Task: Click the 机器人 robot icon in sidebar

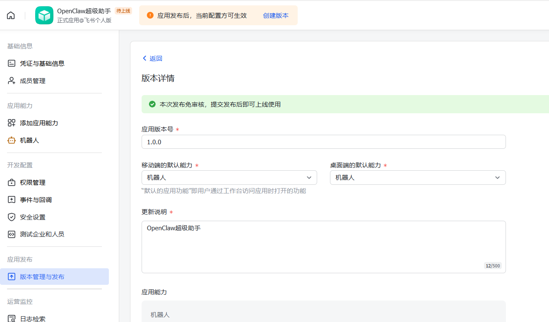Action: [x=12, y=140]
